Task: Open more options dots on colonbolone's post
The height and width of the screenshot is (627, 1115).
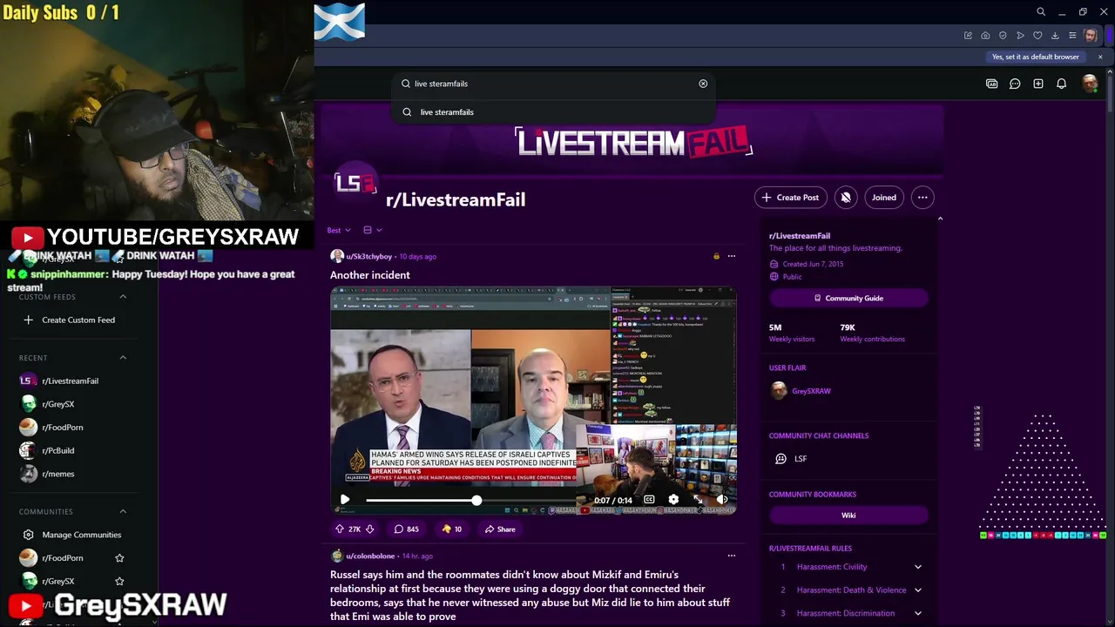Action: [x=731, y=556]
